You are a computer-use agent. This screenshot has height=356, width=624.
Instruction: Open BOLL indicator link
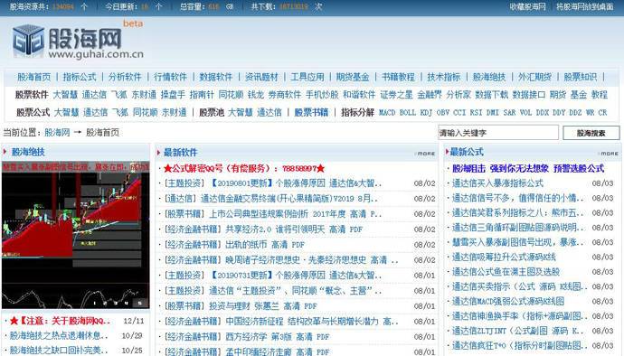click(408, 113)
